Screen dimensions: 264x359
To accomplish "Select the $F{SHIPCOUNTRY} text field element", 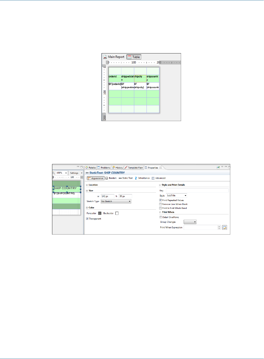I will click(64, 193).
